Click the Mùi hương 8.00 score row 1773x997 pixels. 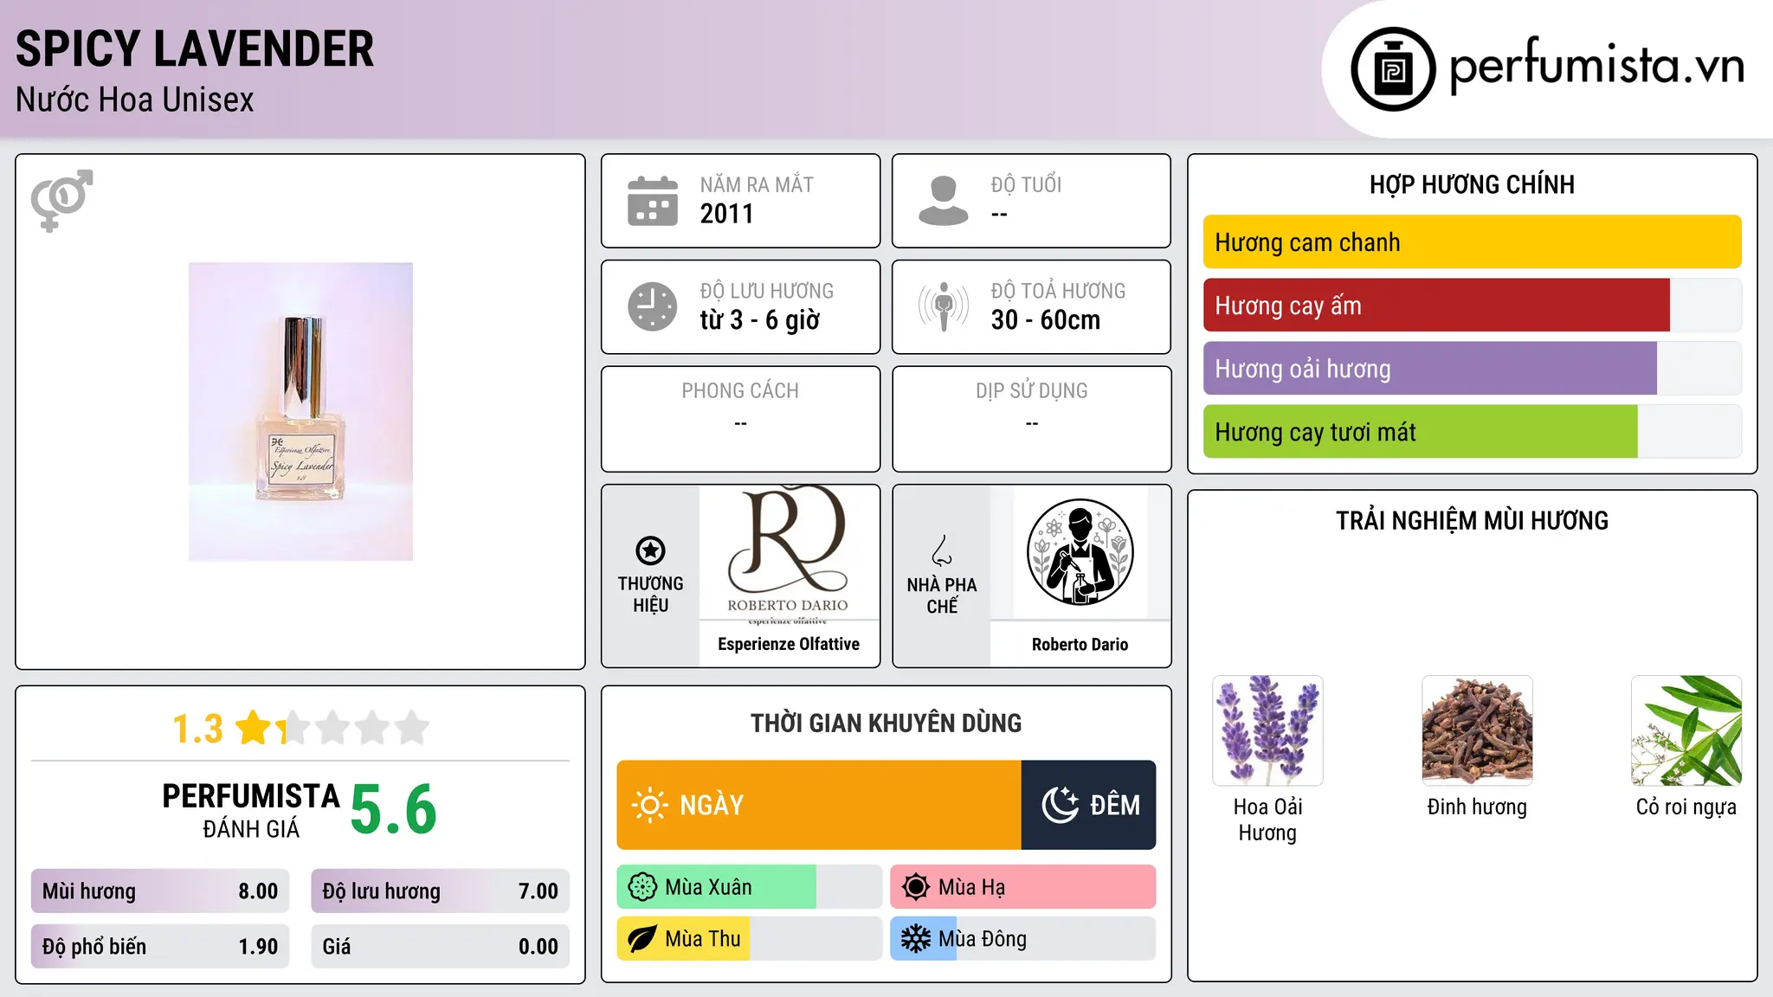160,891
